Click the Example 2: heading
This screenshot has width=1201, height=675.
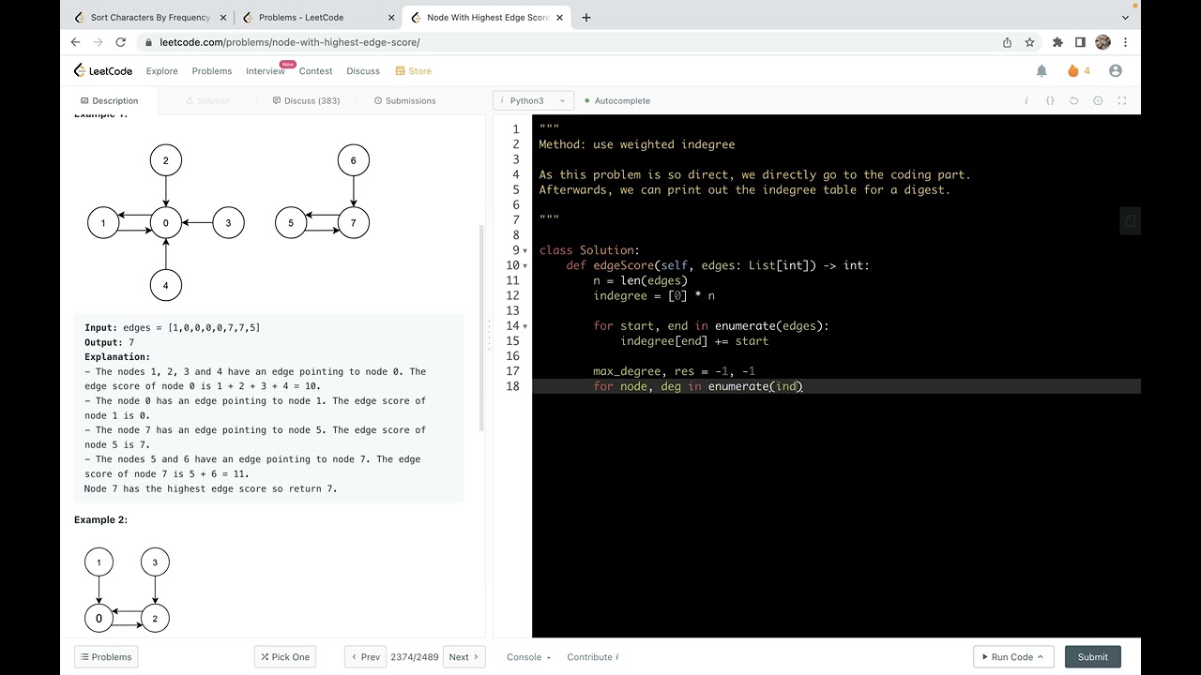[x=100, y=520]
